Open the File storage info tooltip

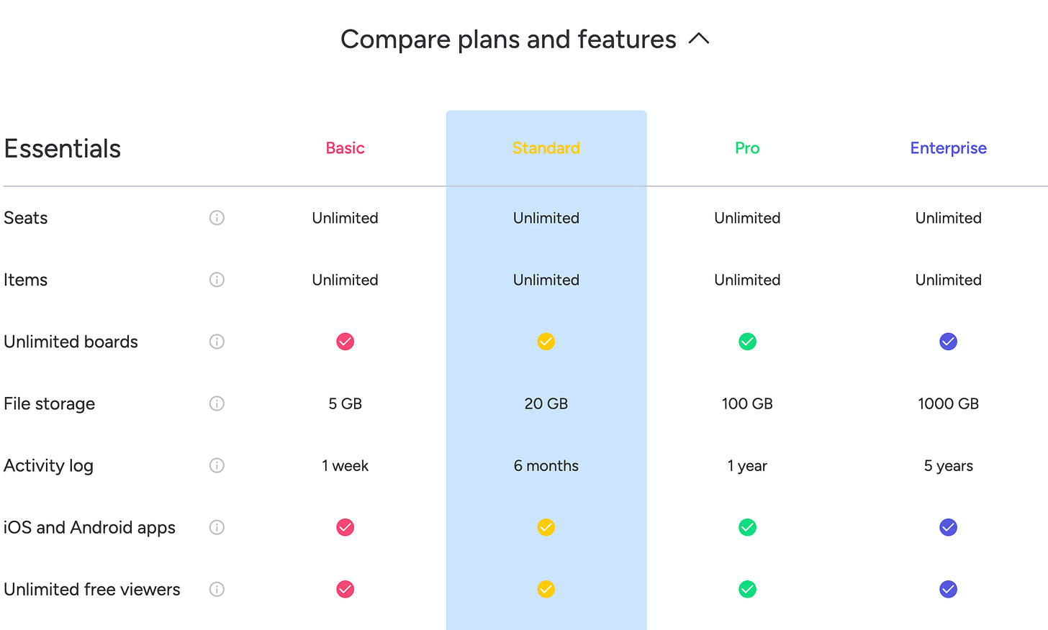217,403
